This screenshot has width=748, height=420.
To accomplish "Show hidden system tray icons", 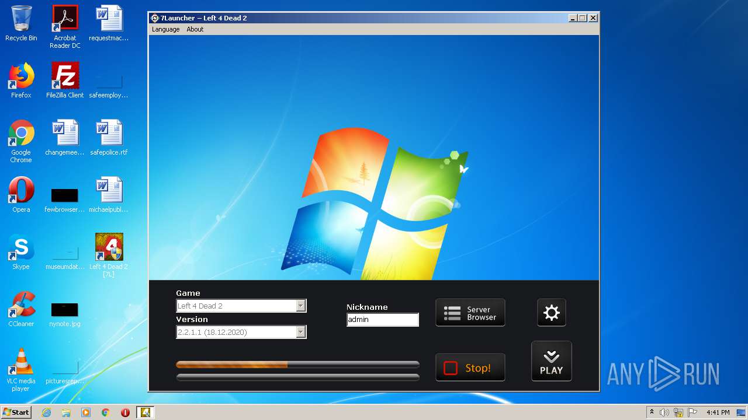I will click(x=652, y=412).
